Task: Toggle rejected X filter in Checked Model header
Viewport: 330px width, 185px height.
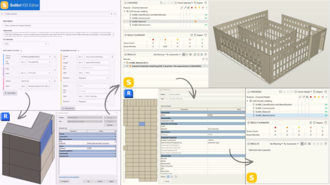Action: (x=323, y=97)
